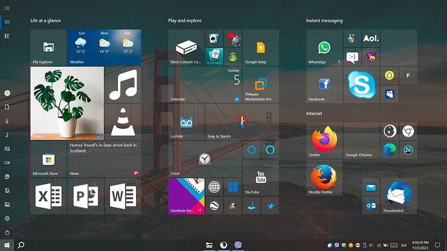
Task: Open the Chromium outline browser tile
Action: [x=408, y=131]
